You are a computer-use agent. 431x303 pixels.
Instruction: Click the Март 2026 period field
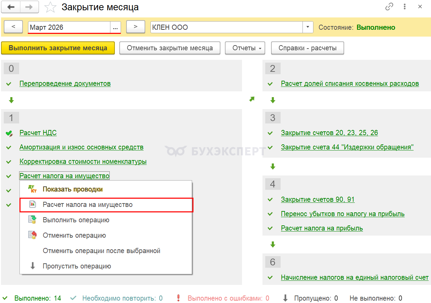[69, 27]
